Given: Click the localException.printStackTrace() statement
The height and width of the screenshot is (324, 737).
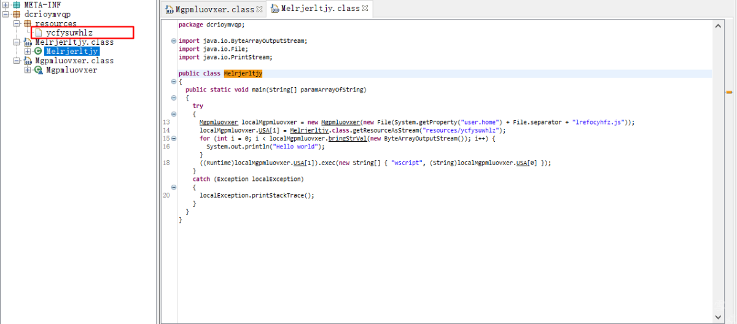Looking at the screenshot, I should pos(257,195).
